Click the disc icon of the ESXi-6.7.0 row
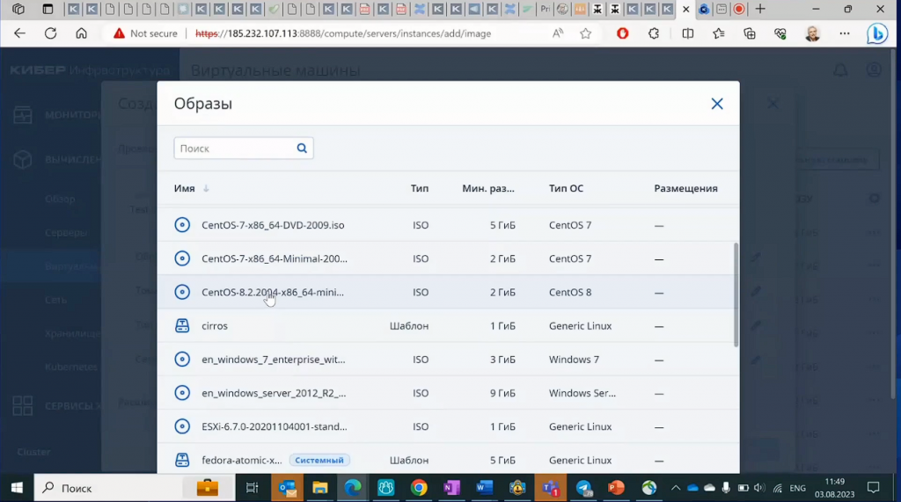The image size is (901, 502). [x=182, y=426]
